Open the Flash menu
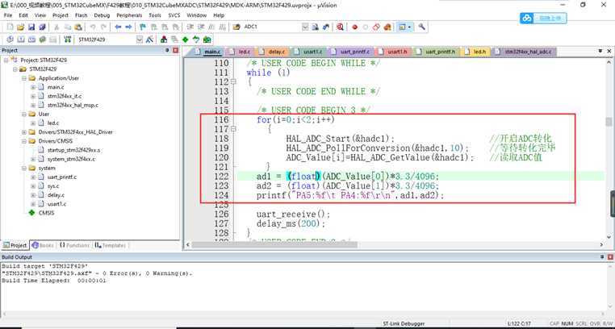Screen dimensions: 615x329 click(82, 15)
